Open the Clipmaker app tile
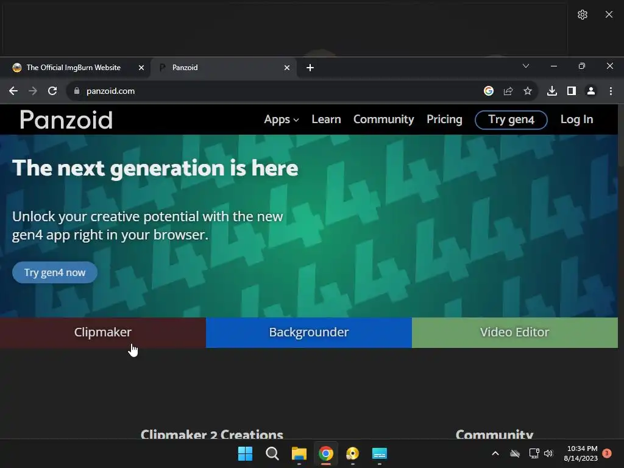 pyautogui.click(x=102, y=332)
